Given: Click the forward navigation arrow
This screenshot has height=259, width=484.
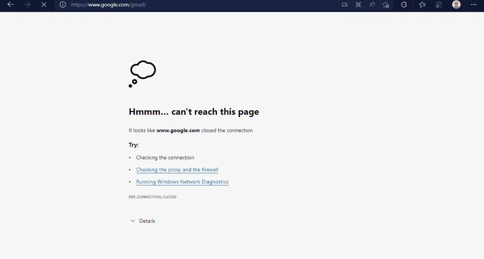Looking at the screenshot, I should 27,5.
